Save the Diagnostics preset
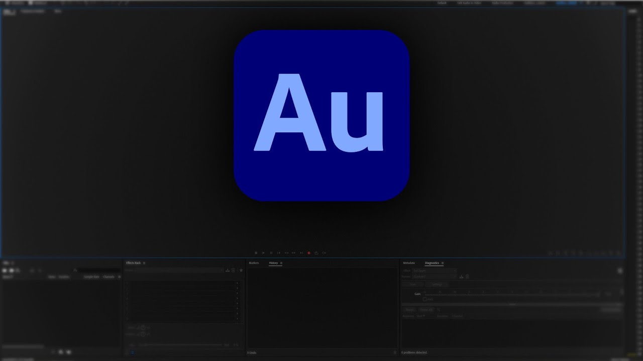 [461, 276]
